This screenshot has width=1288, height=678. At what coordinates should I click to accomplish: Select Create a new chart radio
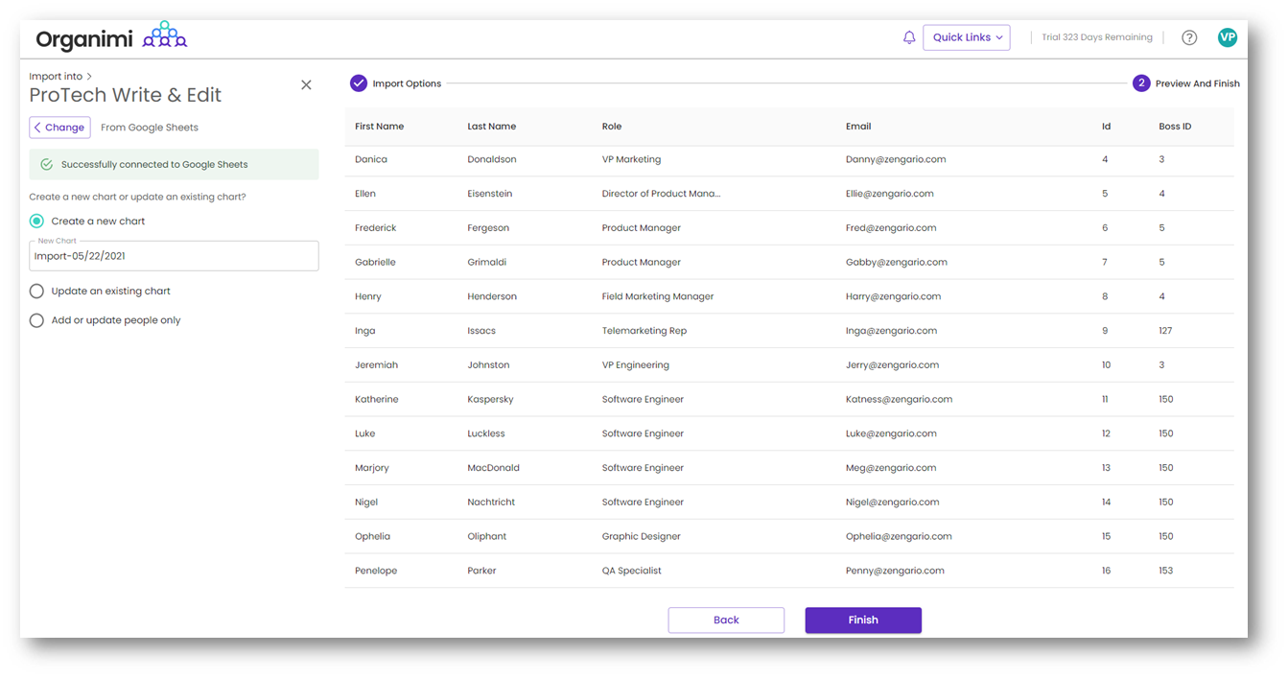(x=36, y=222)
